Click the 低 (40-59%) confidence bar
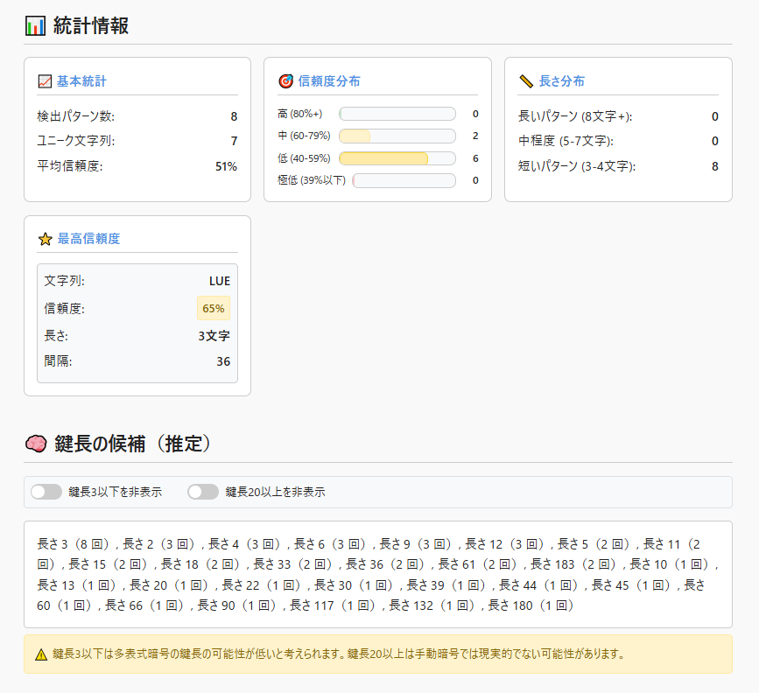759x693 pixels. 397,158
